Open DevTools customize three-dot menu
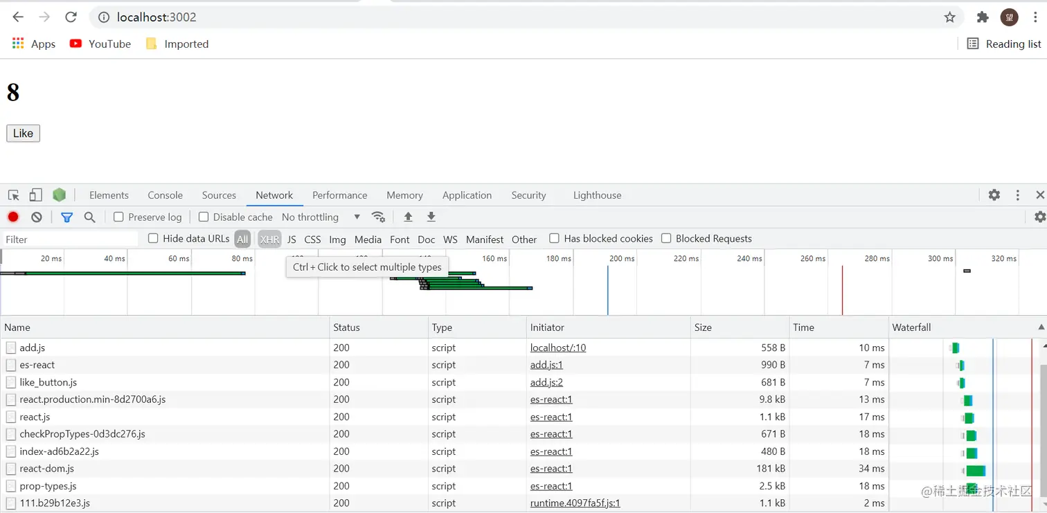 click(1018, 195)
